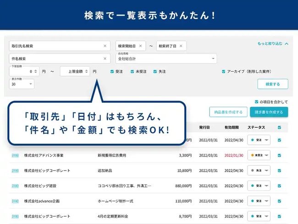The width and height of the screenshot is (298, 224).
Task: Clear the 件名検索 field with its X icon
Action: pyautogui.click(x=105, y=59)
